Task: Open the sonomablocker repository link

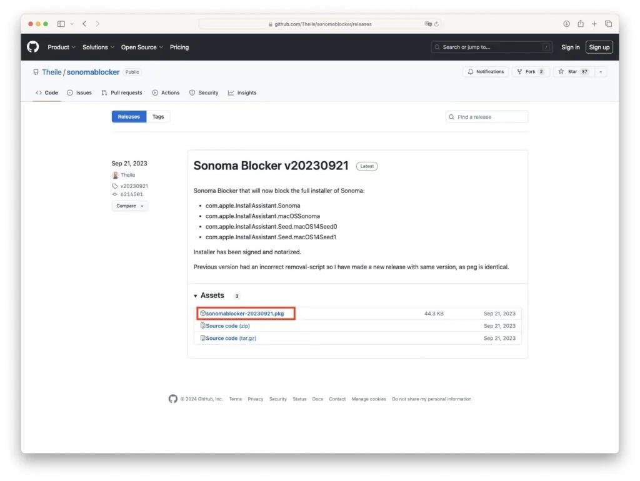Action: [93, 72]
